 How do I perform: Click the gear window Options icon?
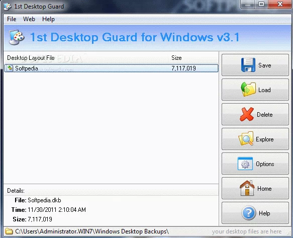pyautogui.click(x=245, y=164)
